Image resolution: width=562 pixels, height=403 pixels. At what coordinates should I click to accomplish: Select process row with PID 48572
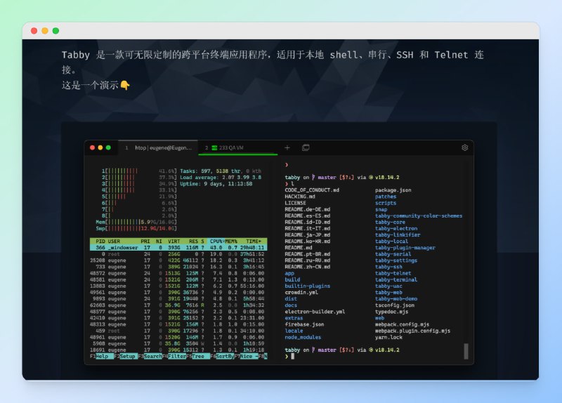pyautogui.click(x=178, y=273)
